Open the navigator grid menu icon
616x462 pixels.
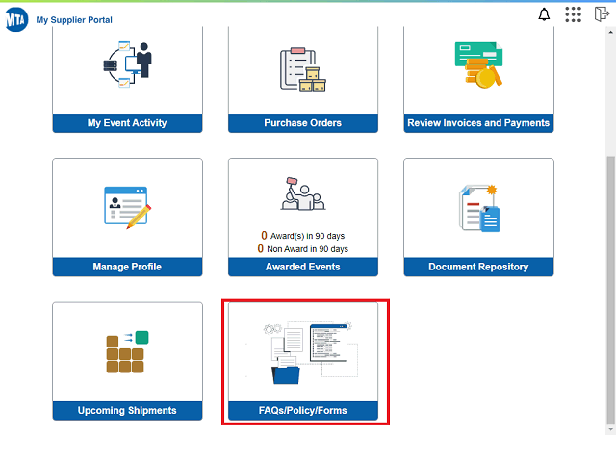pos(573,14)
